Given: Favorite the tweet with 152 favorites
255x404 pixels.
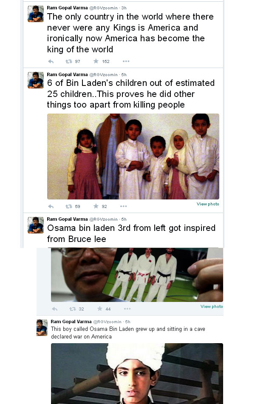Looking at the screenshot, I should [x=96, y=61].
